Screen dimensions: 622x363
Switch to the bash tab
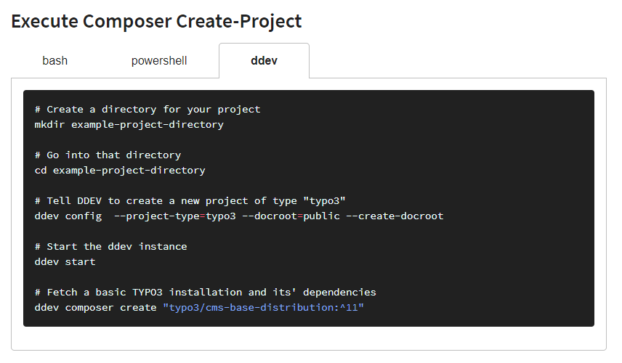point(54,61)
